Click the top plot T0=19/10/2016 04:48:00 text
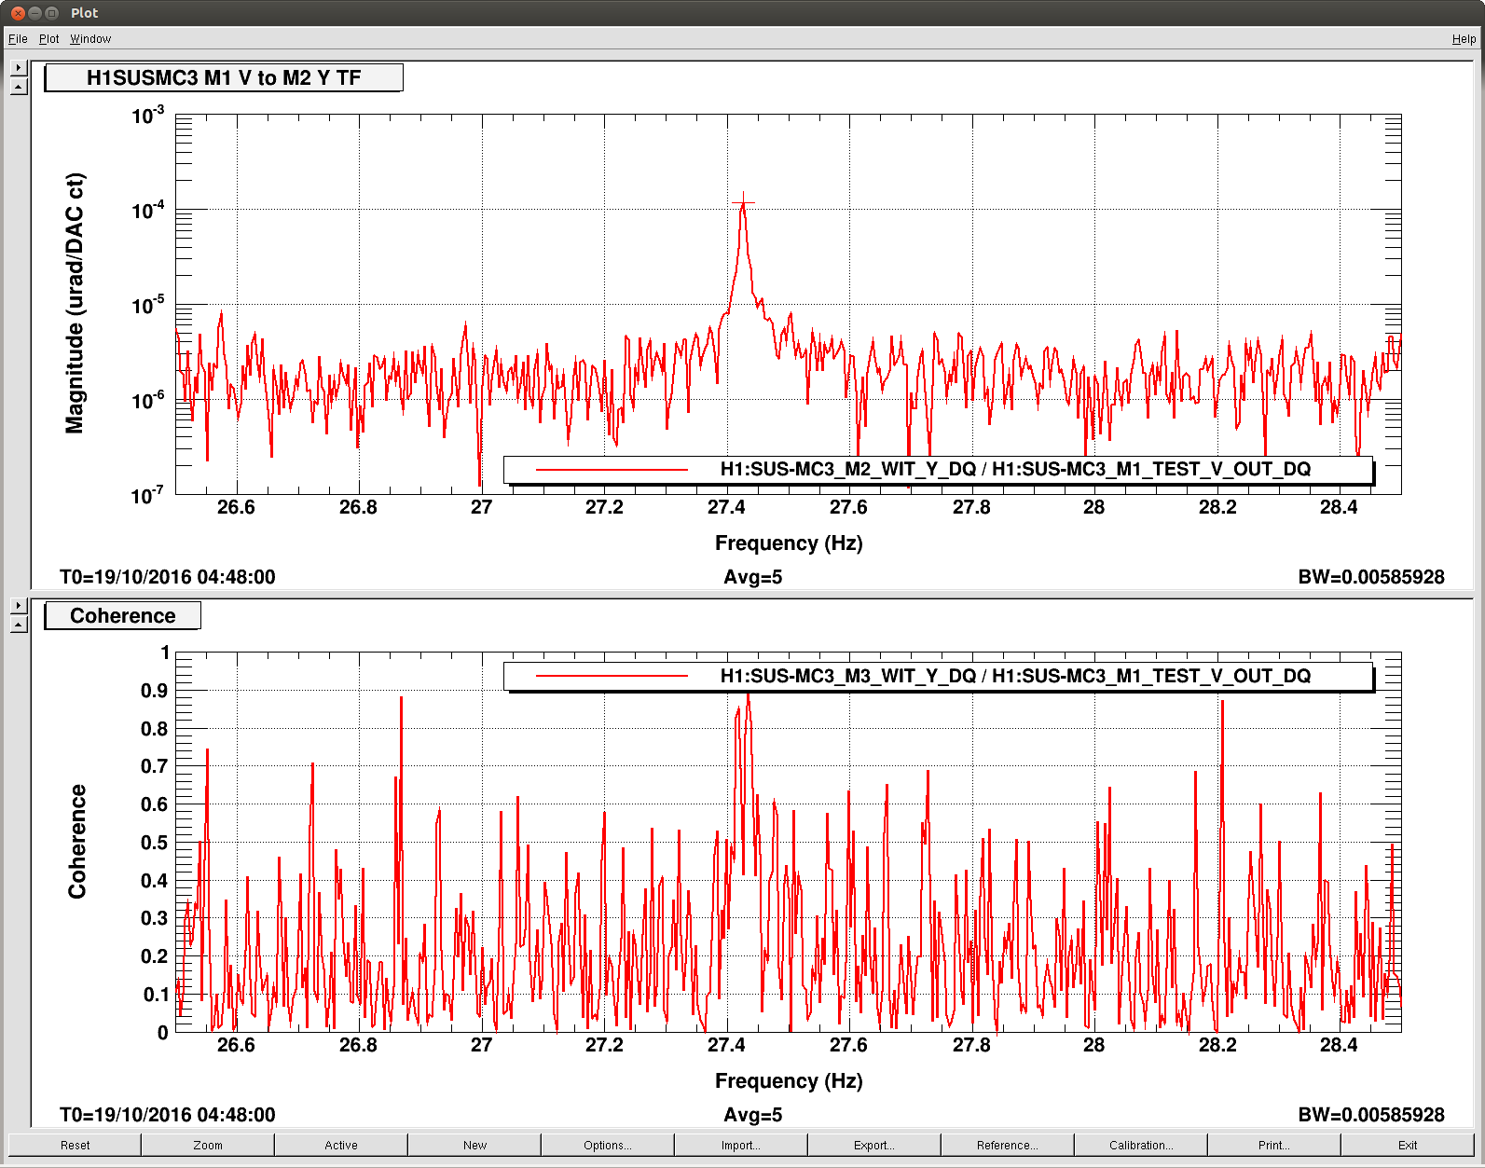Image resolution: width=1485 pixels, height=1168 pixels. (168, 577)
